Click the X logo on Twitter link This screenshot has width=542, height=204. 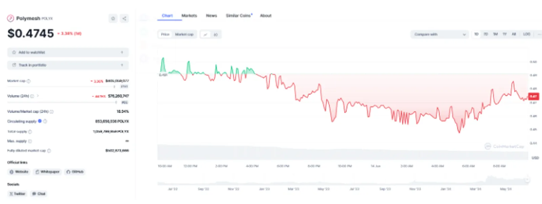(x=11, y=194)
